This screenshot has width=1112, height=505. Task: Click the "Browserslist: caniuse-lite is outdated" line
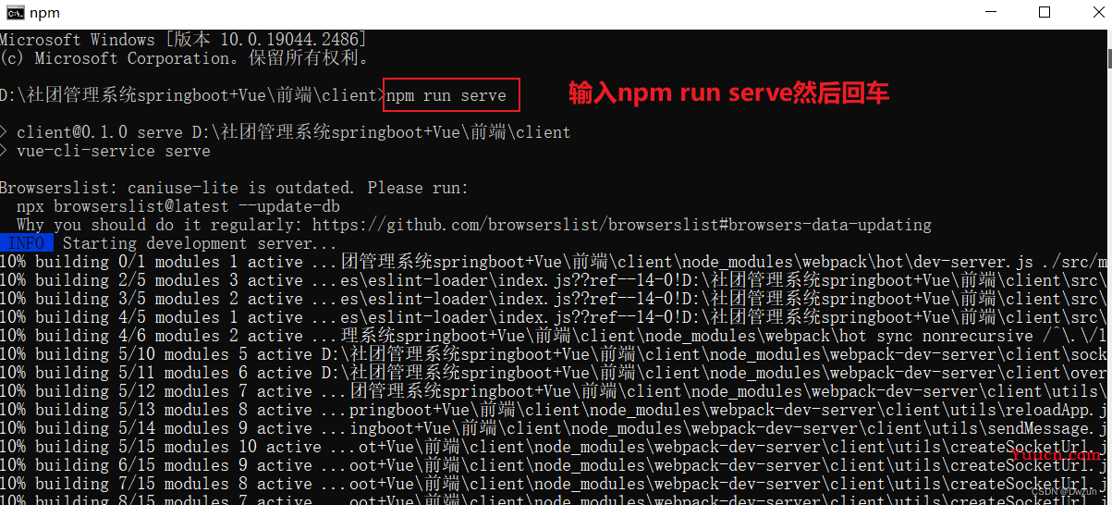tap(235, 188)
